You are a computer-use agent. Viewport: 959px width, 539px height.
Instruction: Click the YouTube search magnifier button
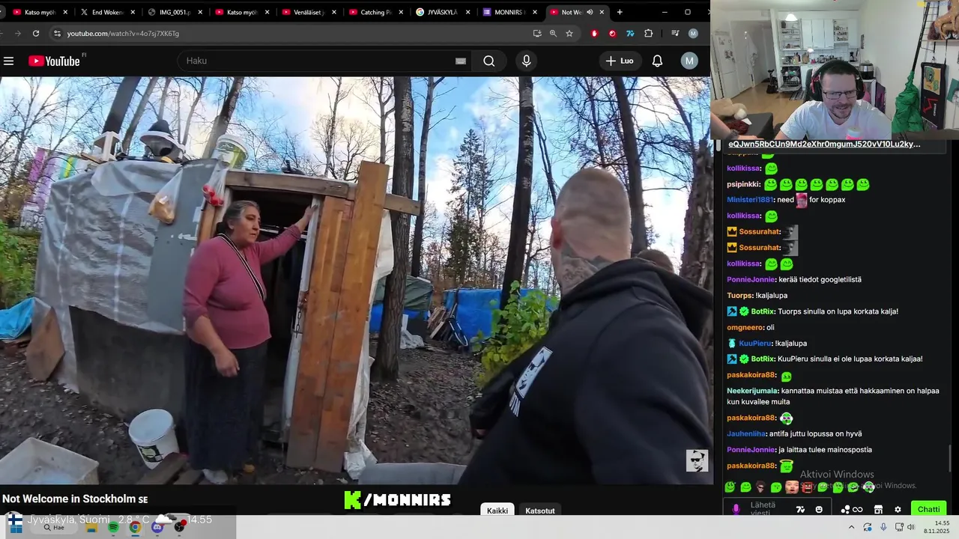pos(489,61)
